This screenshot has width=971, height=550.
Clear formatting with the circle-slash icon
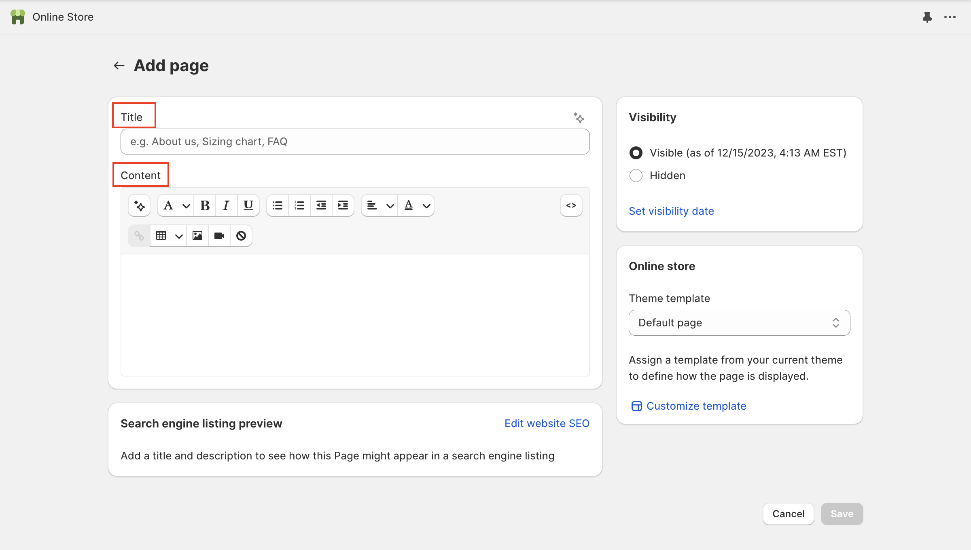click(x=241, y=236)
